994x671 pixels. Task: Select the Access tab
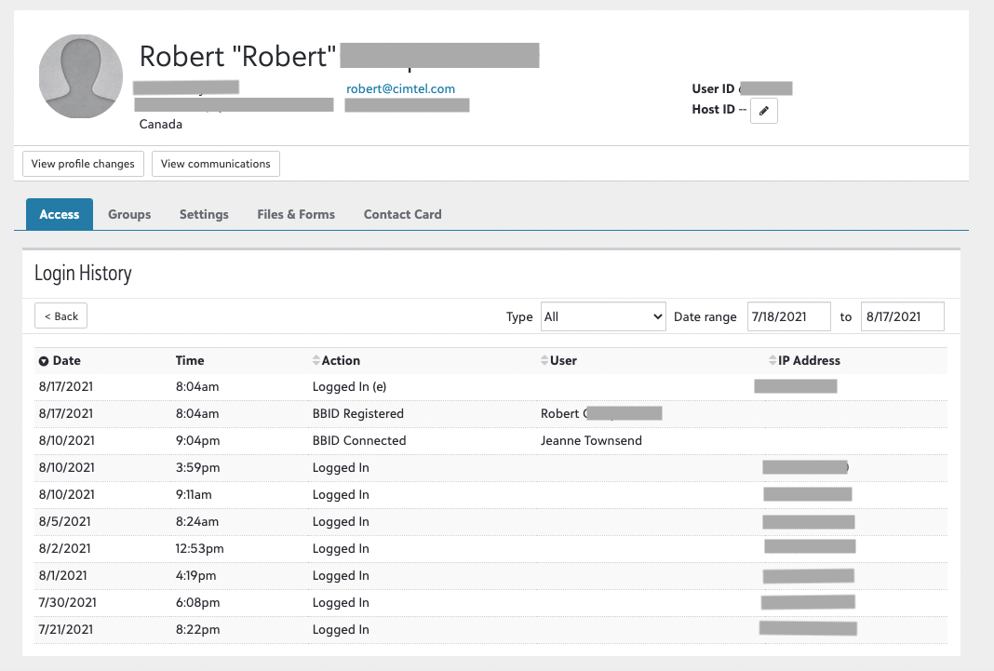(x=60, y=214)
